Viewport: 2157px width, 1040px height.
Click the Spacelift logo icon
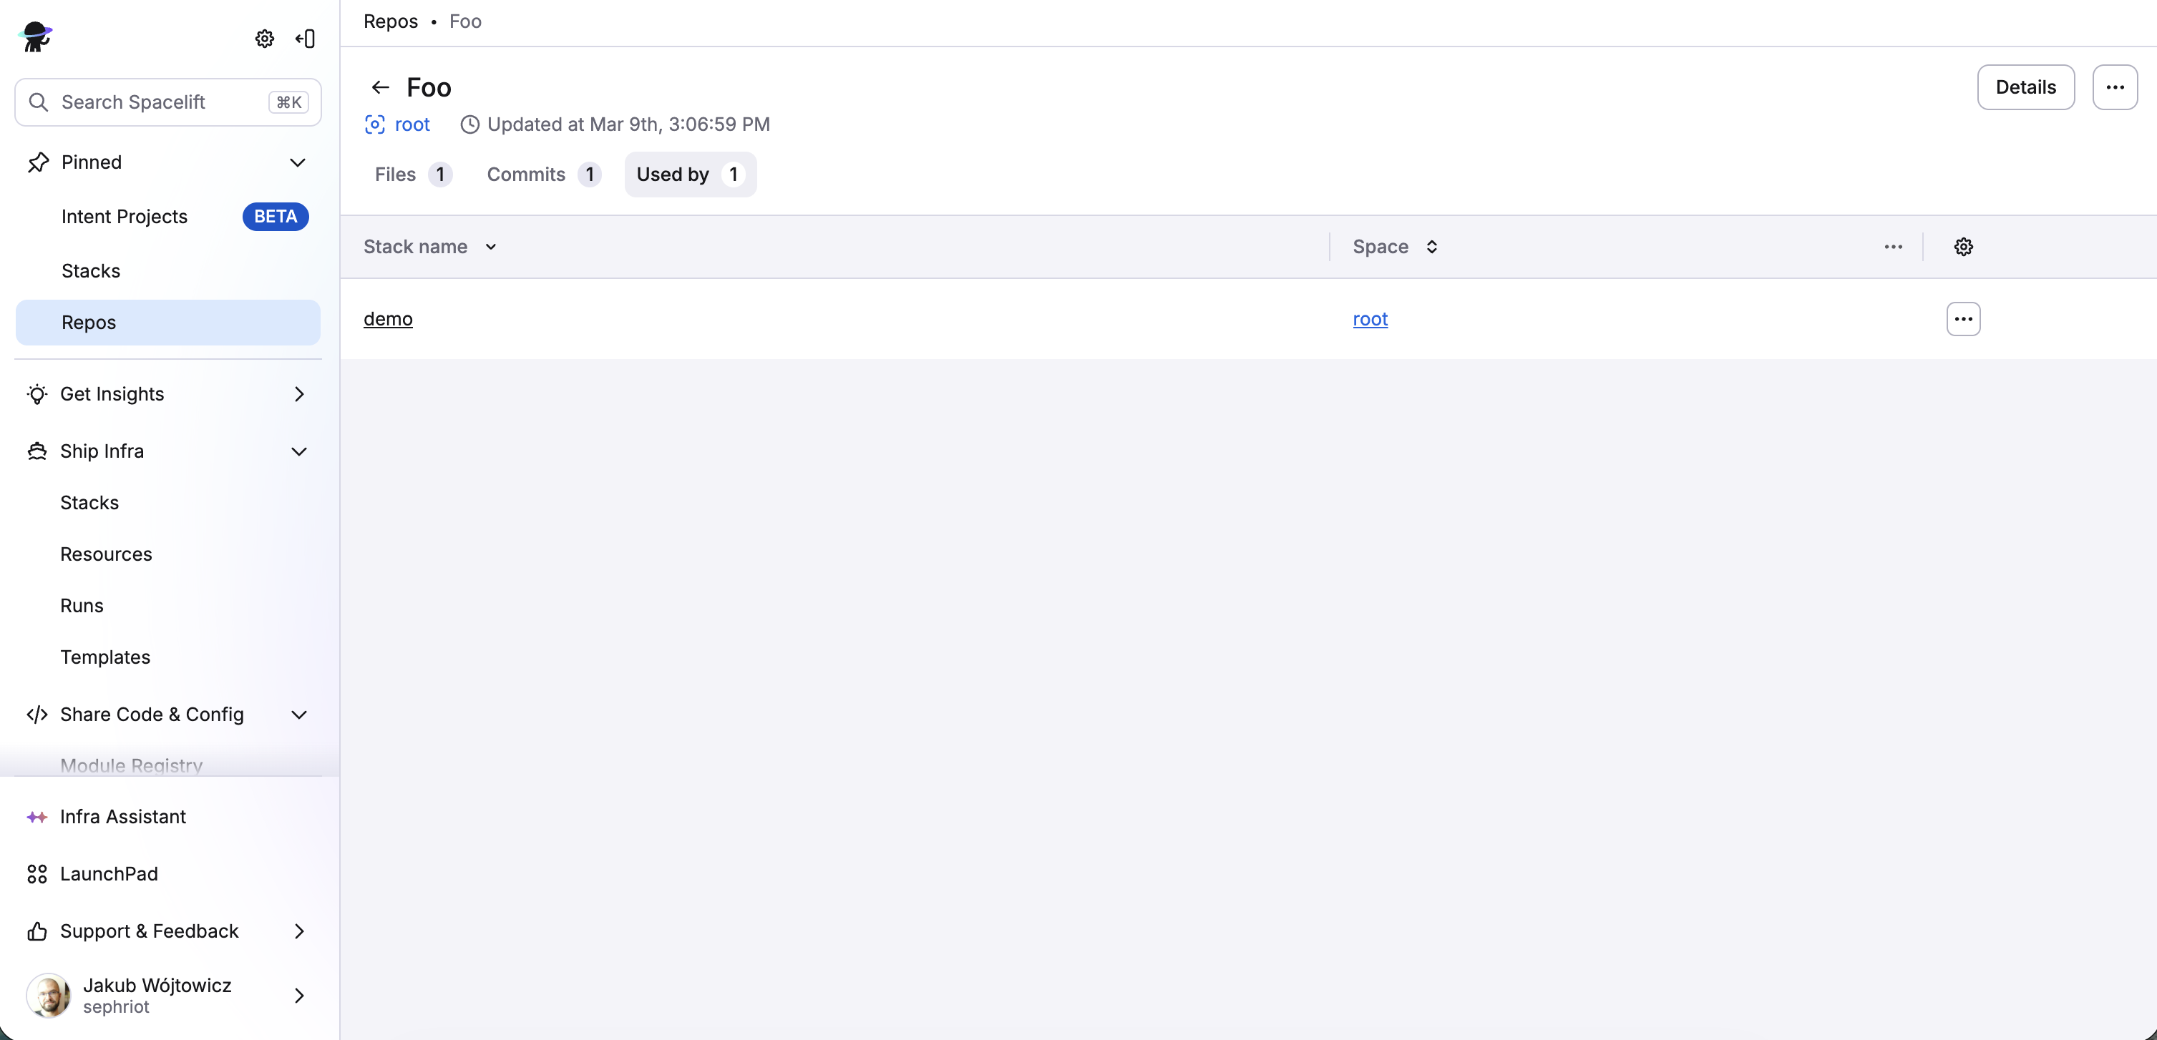click(x=35, y=36)
